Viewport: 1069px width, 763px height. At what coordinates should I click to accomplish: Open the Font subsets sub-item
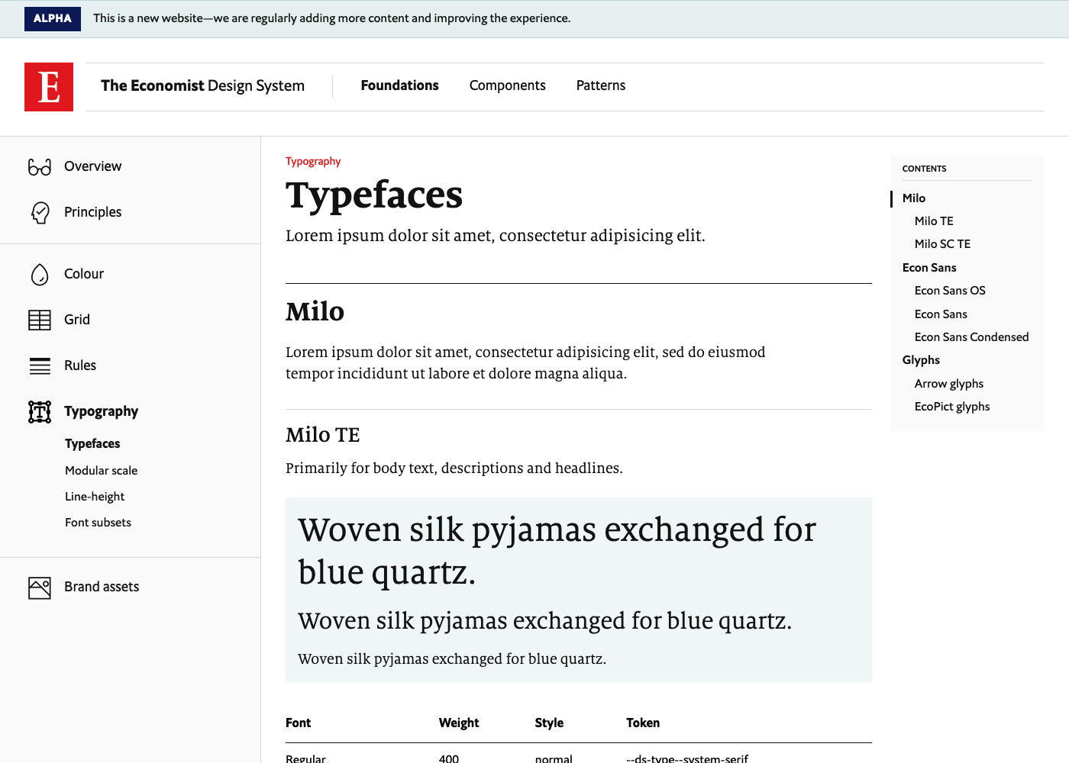98,523
